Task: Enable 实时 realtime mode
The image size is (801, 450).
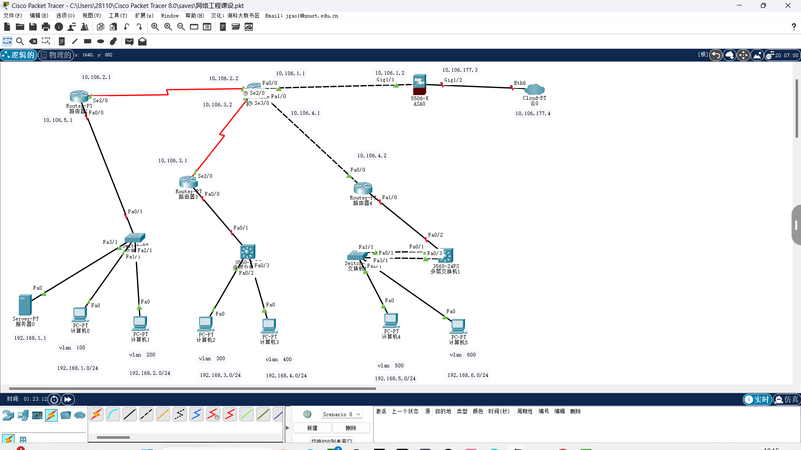Action: [x=757, y=399]
